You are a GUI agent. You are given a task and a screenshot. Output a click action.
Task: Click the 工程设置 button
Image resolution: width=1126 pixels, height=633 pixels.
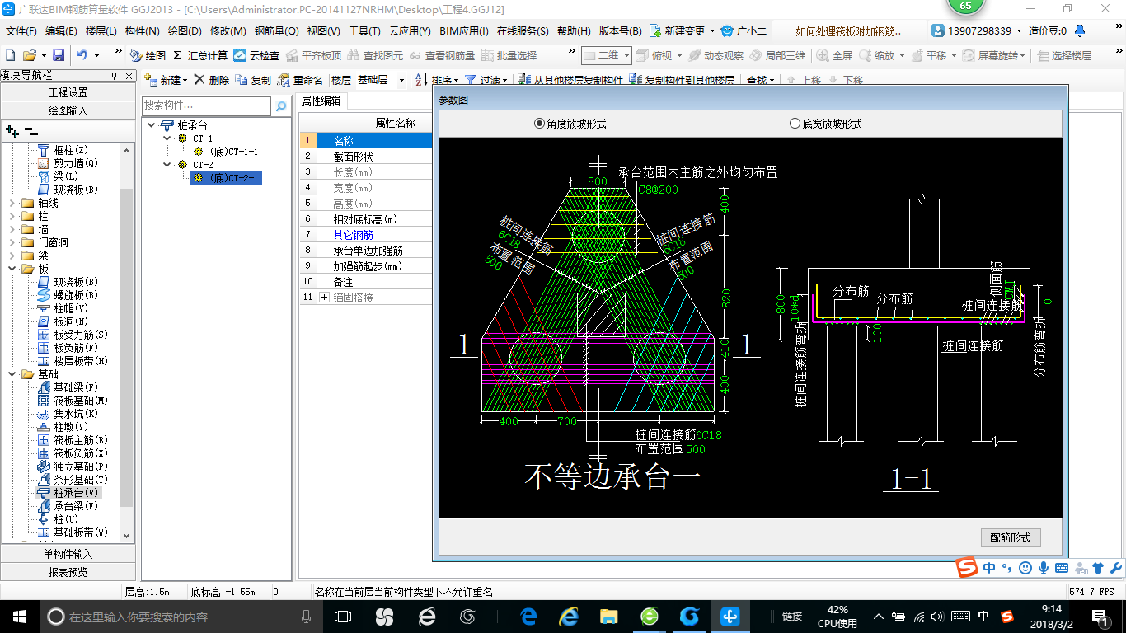click(68, 92)
